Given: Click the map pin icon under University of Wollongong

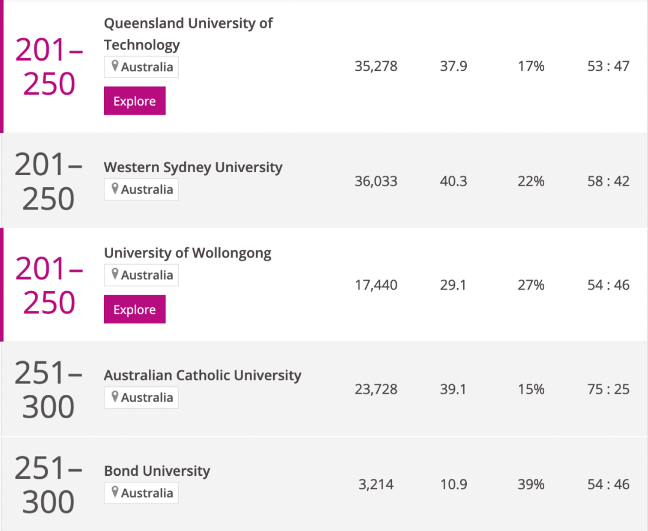Looking at the screenshot, I should (115, 274).
